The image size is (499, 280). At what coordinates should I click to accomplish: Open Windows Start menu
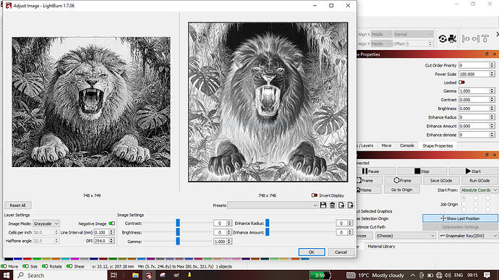click(6, 275)
